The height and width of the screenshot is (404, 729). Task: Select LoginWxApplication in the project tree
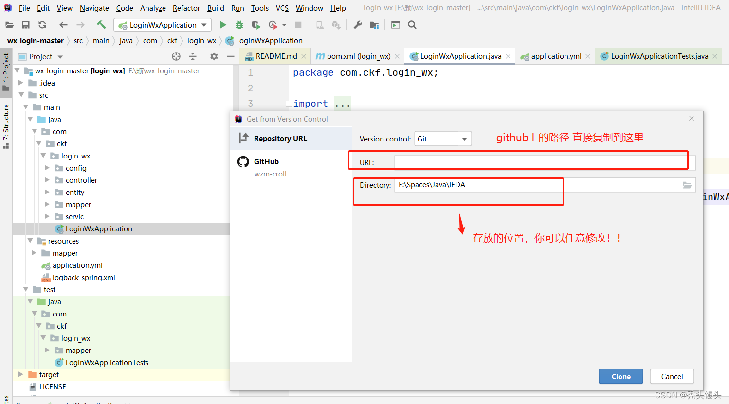[x=99, y=229]
